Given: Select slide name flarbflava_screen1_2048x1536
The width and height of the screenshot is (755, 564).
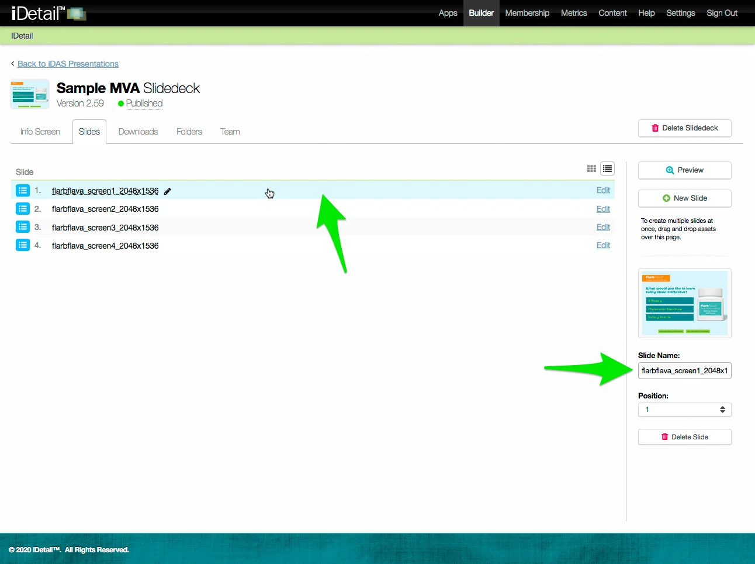Looking at the screenshot, I should [105, 191].
